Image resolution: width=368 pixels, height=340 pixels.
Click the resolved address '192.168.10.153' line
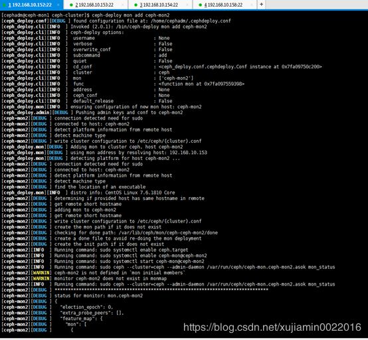click(104, 153)
